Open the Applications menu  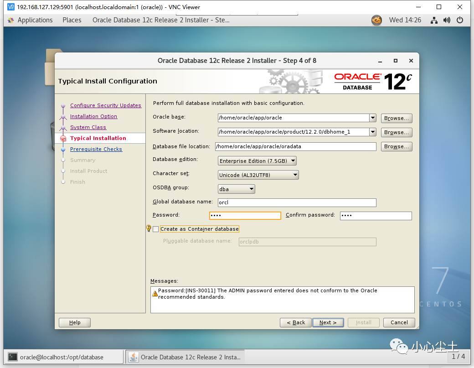point(35,20)
